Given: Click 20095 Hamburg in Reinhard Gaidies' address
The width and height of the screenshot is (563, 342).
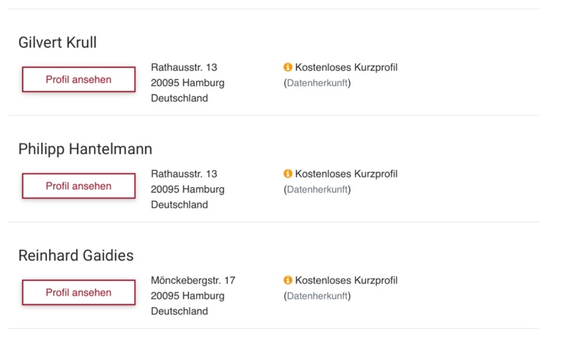Looking at the screenshot, I should tap(187, 296).
